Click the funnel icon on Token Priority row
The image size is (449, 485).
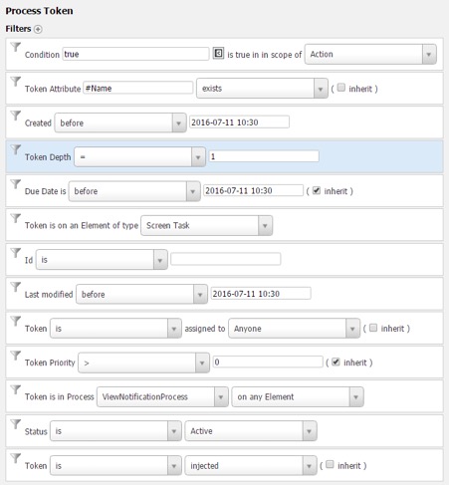pyautogui.click(x=15, y=356)
